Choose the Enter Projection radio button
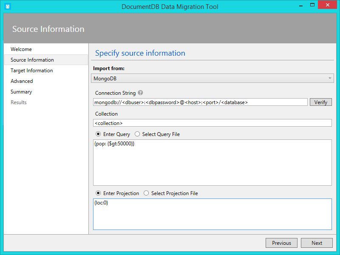The image size is (340, 255). pyautogui.click(x=98, y=193)
